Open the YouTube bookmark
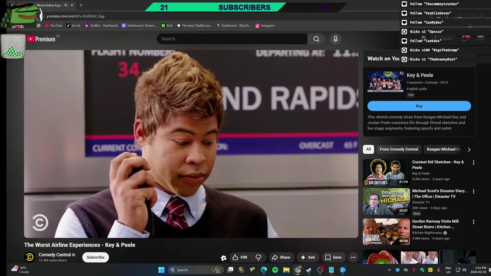This screenshot has height=276, width=491. point(53,26)
